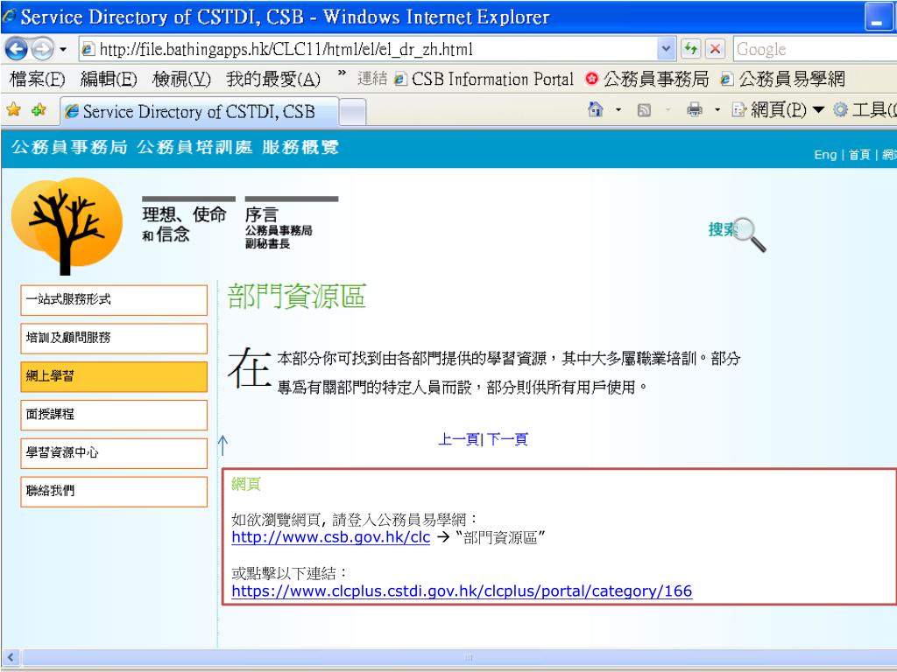Refresh the page with green arrows icon

pos(690,49)
